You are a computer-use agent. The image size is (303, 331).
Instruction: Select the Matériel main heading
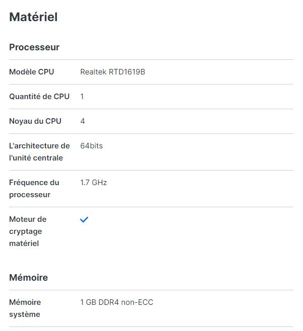33,17
